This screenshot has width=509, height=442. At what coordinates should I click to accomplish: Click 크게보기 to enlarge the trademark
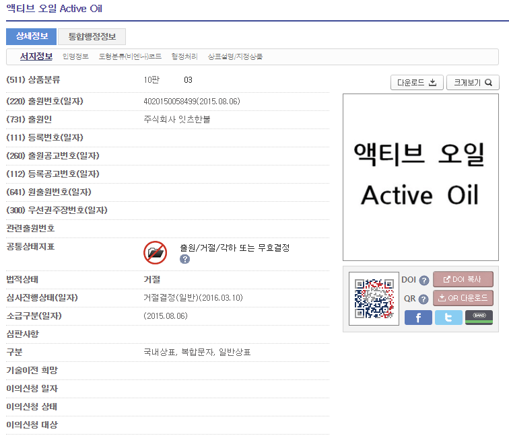click(x=473, y=83)
